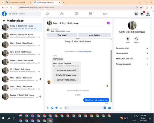
Task: Click the chat scrollbar thumb
Action: pos(111,76)
